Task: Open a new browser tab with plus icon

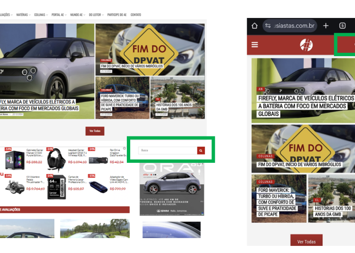Action: point(326,25)
